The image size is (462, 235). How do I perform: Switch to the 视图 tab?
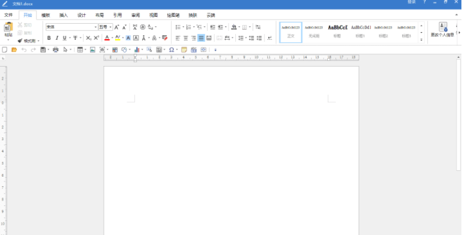tap(153, 15)
